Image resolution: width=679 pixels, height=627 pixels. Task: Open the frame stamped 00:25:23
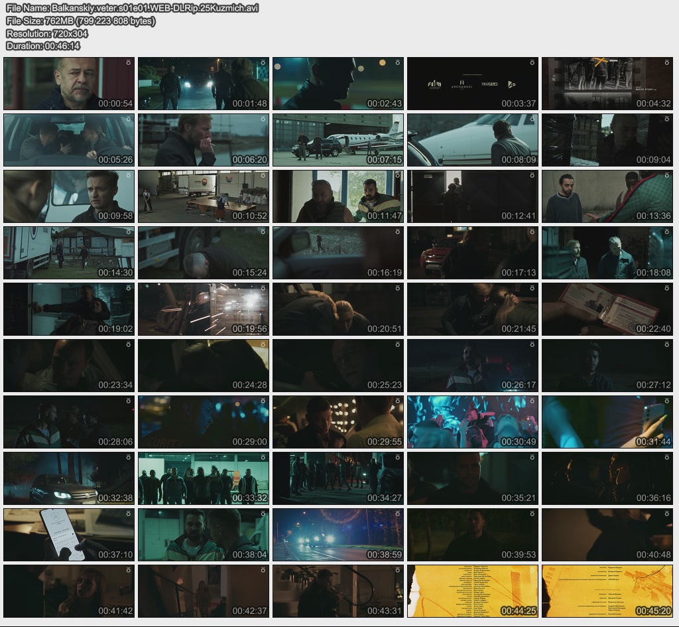click(338, 366)
